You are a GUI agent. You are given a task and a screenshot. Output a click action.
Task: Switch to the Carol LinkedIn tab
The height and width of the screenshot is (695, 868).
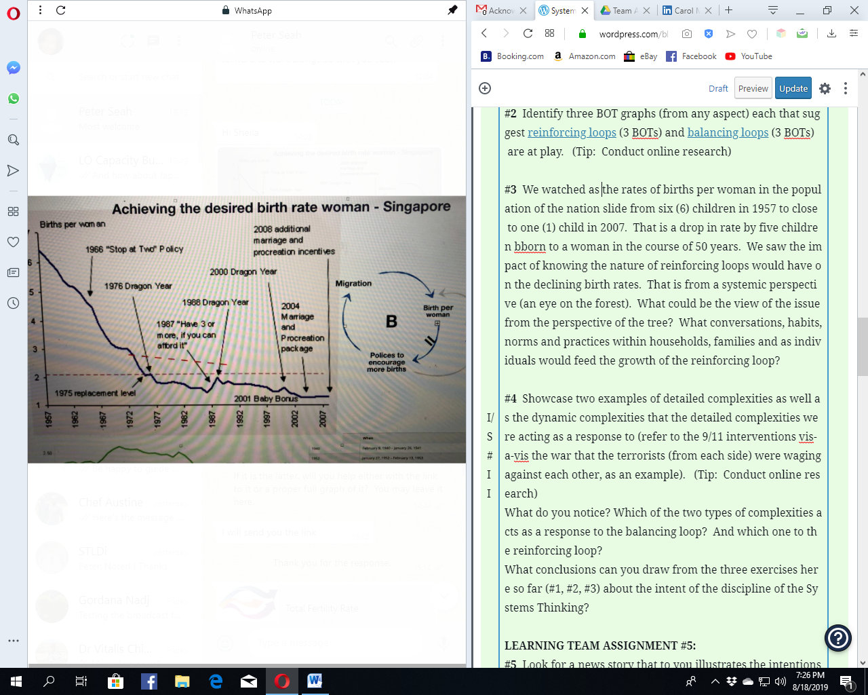point(683,10)
